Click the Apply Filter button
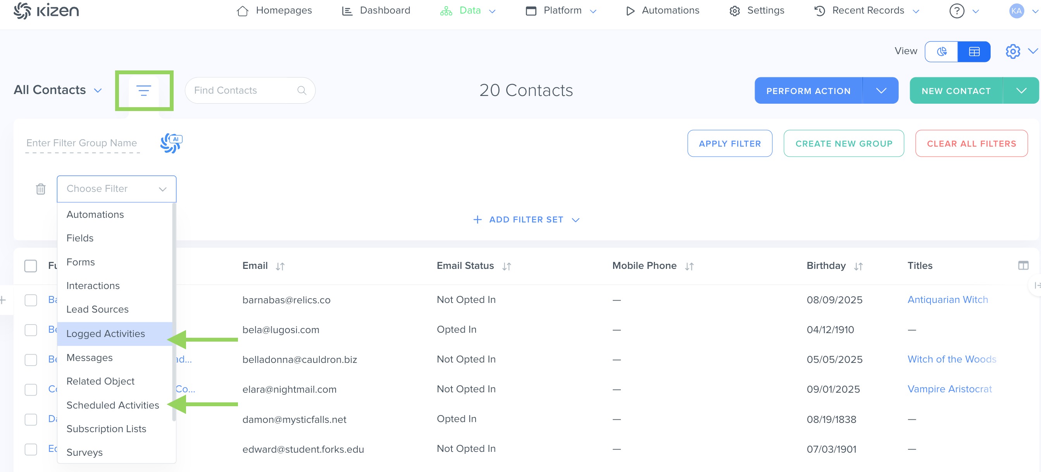Image resolution: width=1041 pixels, height=472 pixels. coord(729,144)
